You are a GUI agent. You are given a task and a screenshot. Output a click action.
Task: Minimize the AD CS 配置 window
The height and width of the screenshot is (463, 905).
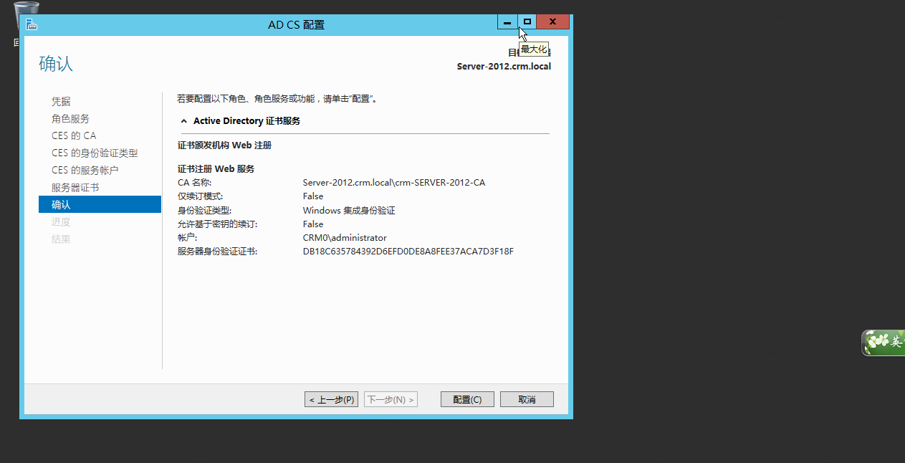[507, 22]
